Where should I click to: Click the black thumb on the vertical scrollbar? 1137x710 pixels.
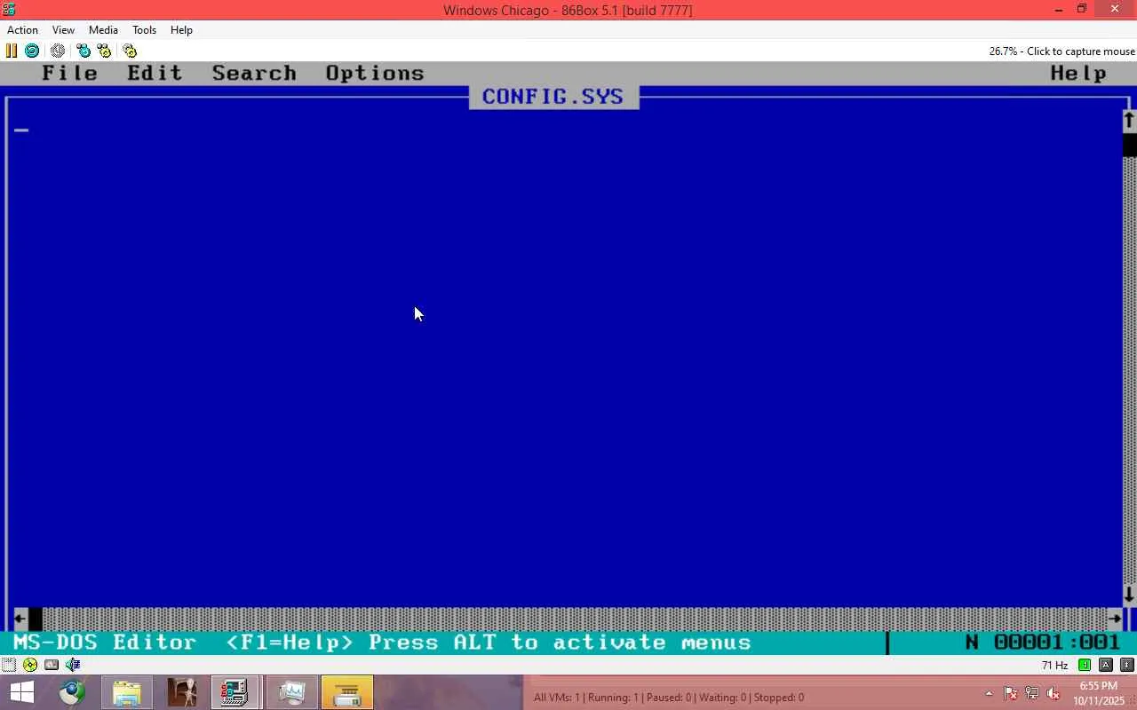pyautogui.click(x=1130, y=145)
